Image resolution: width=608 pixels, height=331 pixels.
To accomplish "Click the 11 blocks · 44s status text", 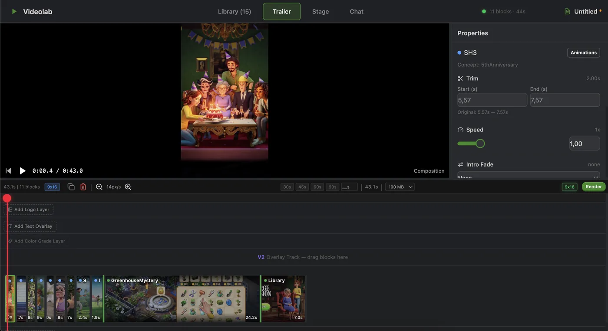I will pos(507,12).
